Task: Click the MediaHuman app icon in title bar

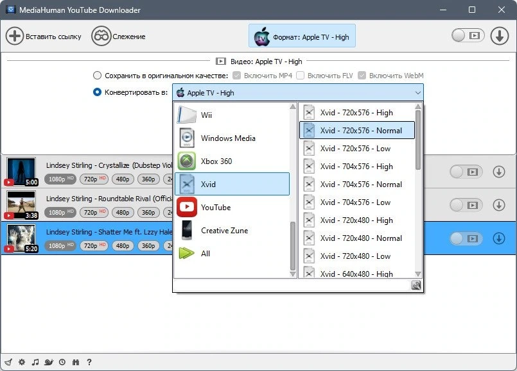Action: 11,10
